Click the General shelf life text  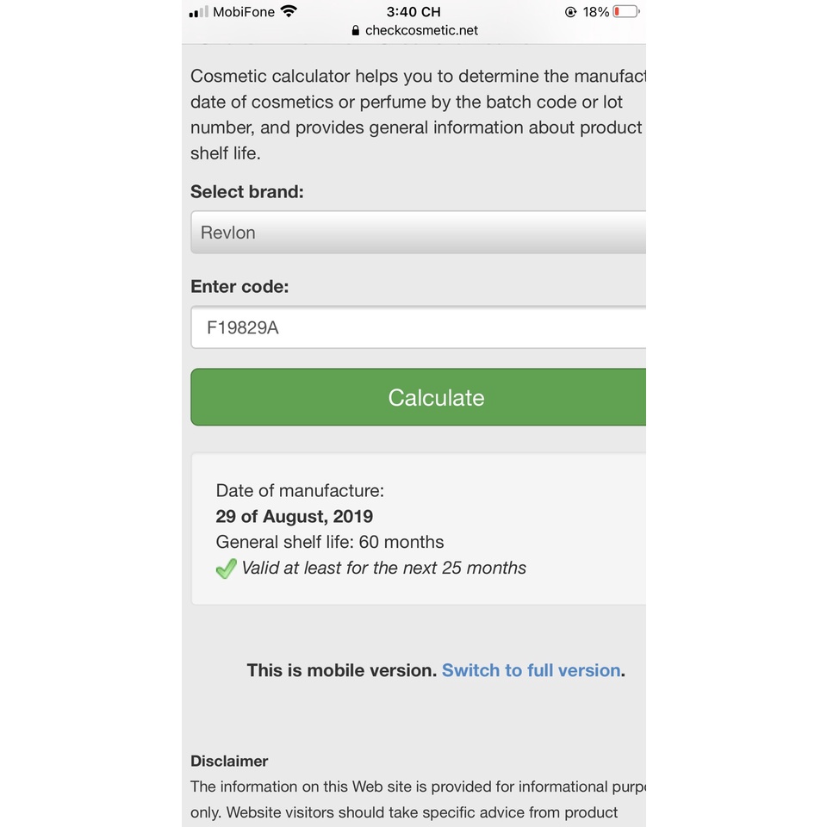click(x=330, y=543)
